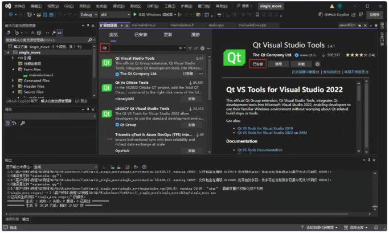Open the dropdown arrow beside the local Windows debugger
This screenshot has width=389, height=233.
pos(175,15)
